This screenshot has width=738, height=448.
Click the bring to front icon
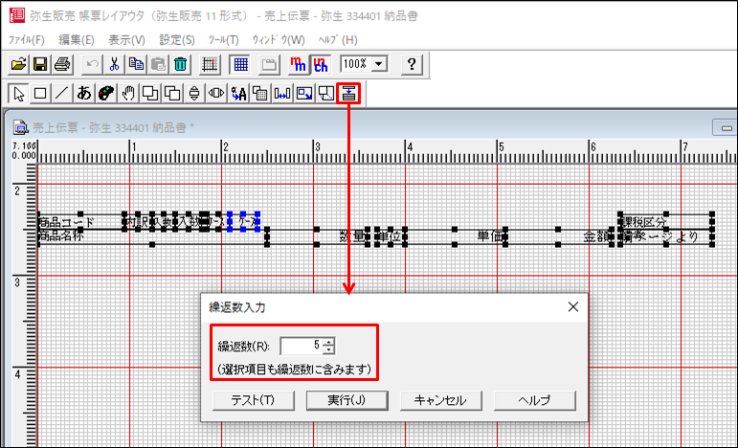(x=149, y=94)
